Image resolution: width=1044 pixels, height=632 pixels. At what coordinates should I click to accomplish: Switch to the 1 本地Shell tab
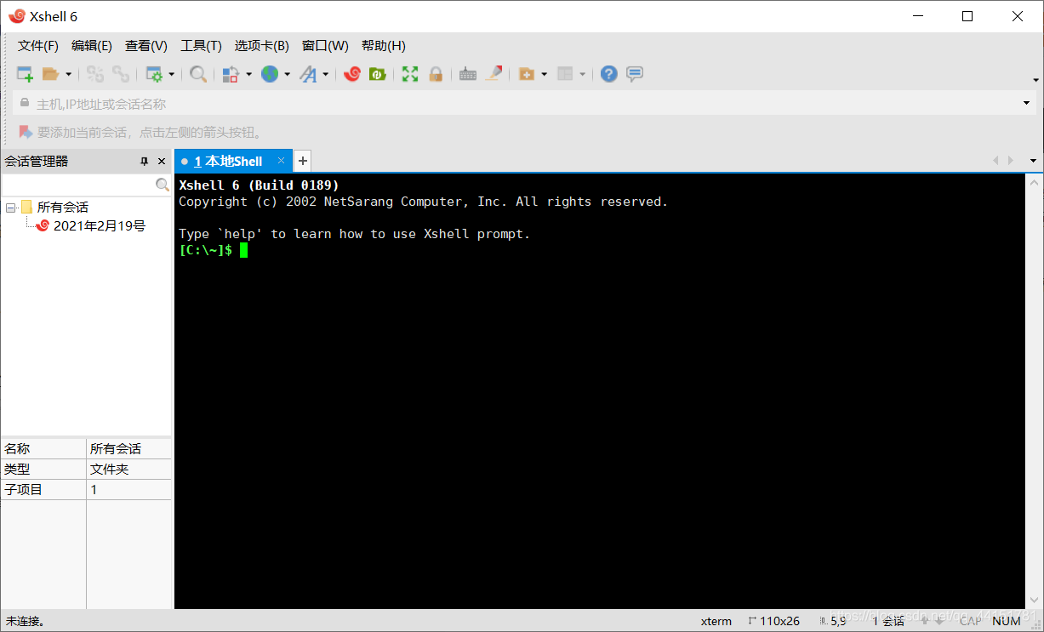pyautogui.click(x=228, y=161)
